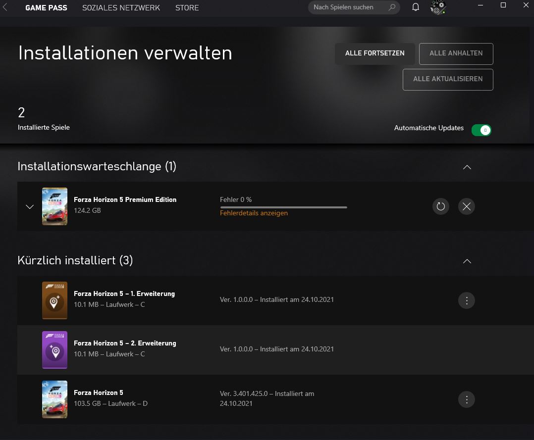Viewport: 534px width, 440px height.
Task: Collapse the Kürzlich installiert section
Action: pyautogui.click(x=467, y=261)
